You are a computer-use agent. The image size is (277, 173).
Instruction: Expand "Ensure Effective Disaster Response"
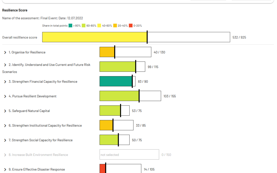coord(5,169)
